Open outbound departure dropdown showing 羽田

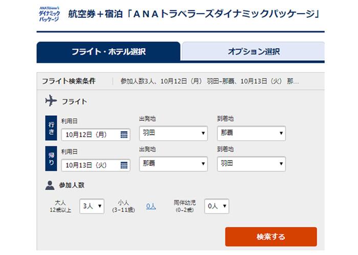pos(173,134)
